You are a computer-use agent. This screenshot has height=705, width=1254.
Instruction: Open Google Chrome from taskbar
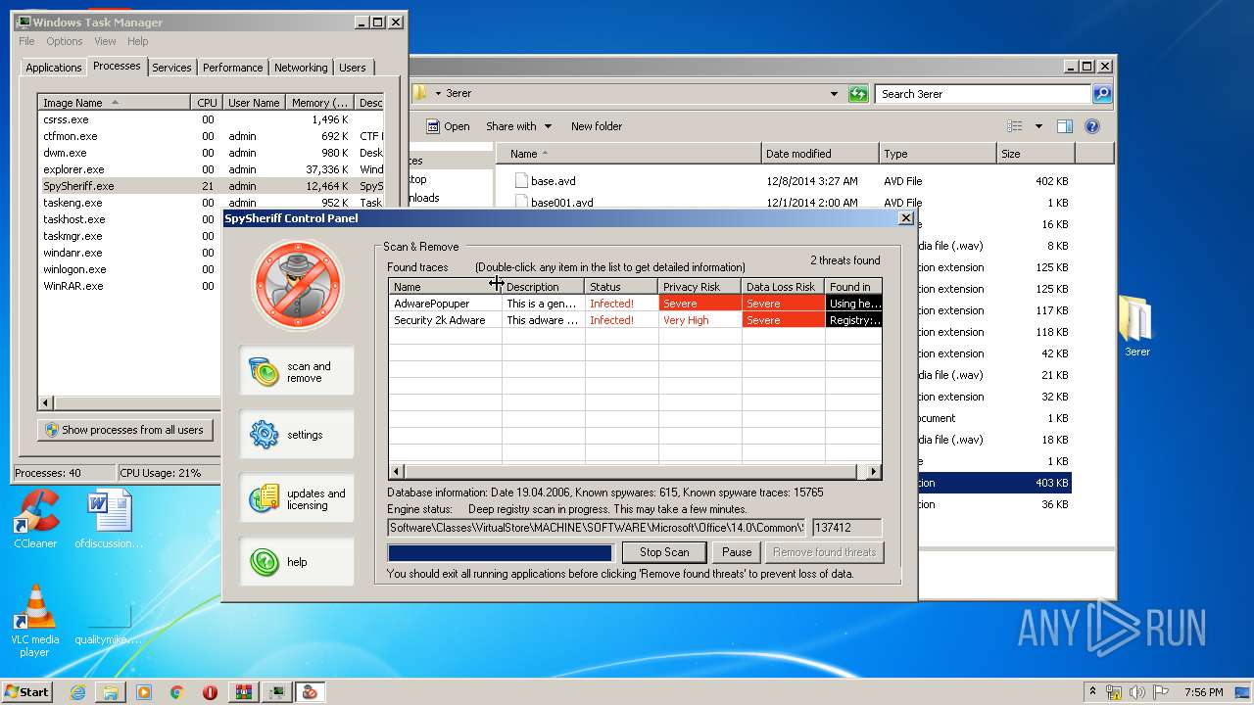pyautogui.click(x=176, y=692)
